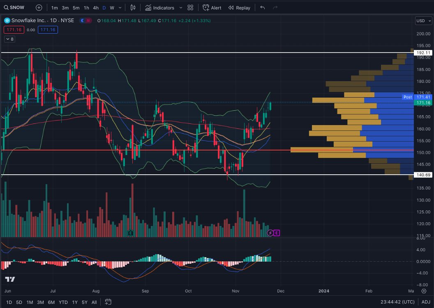Redo the chart action

275,8
